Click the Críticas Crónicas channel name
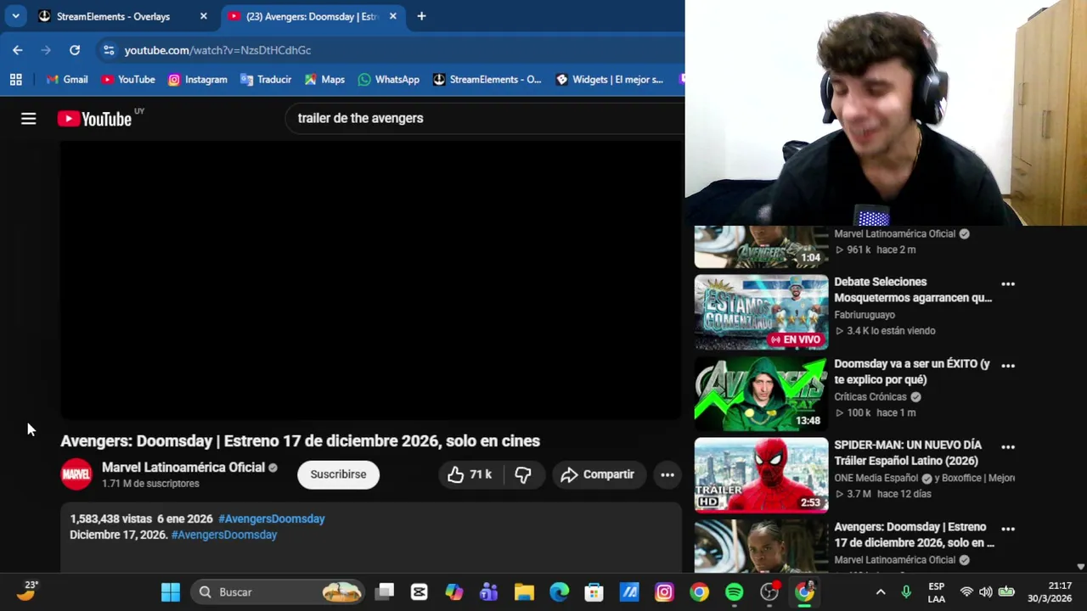Screen dimensions: 1087x611 pyautogui.click(x=870, y=396)
